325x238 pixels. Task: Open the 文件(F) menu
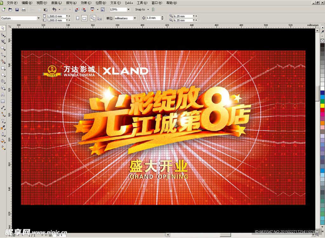(12, 3)
